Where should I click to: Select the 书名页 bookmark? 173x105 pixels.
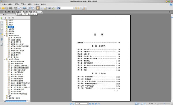pos(11,22)
